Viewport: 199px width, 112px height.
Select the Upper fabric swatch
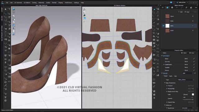click(167, 16)
